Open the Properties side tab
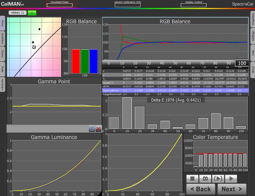The height and width of the screenshot is (196, 255). 253,20
